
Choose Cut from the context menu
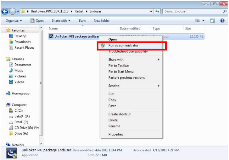tap(111, 94)
